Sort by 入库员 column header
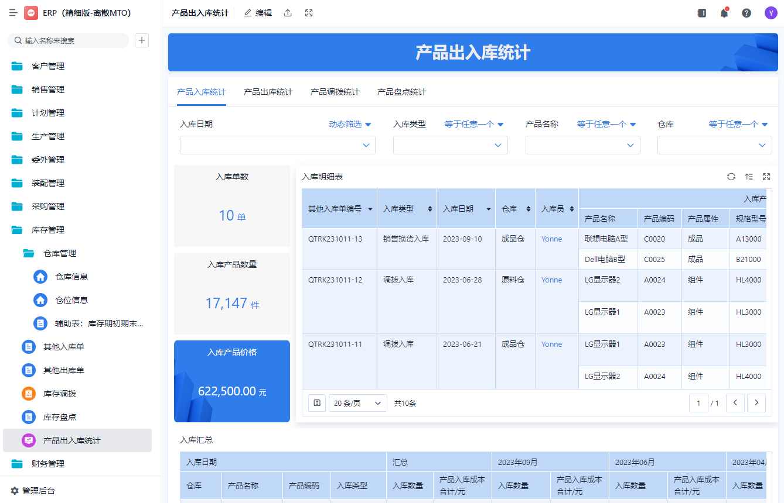The image size is (784, 503). [557, 208]
